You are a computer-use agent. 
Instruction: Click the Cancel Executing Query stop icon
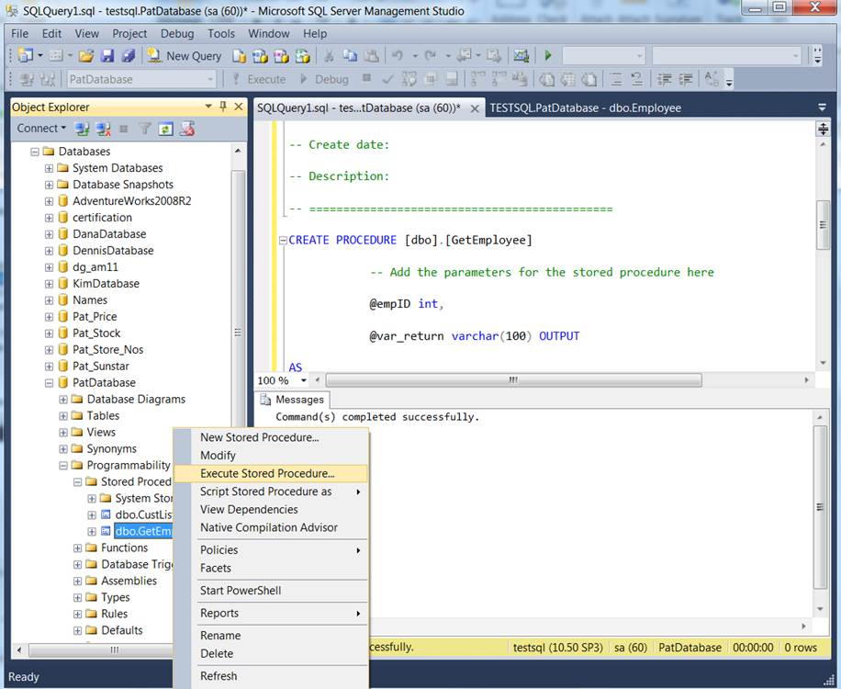pyautogui.click(x=366, y=78)
